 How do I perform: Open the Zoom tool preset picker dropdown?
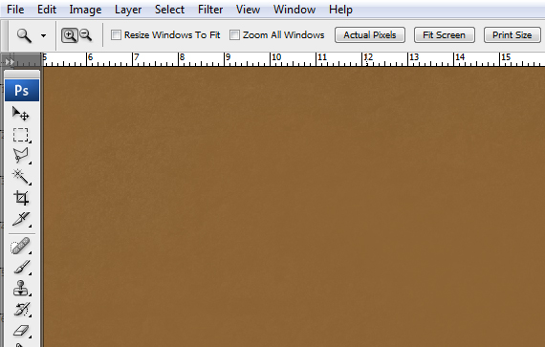[43, 35]
